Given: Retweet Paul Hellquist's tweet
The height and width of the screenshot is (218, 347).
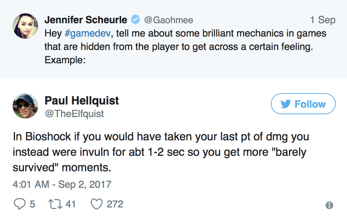Looking at the screenshot, I should [55, 204].
